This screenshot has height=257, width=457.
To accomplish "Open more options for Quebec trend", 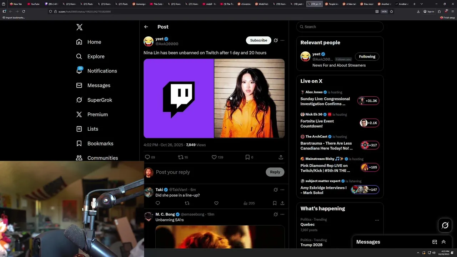I will pos(377,220).
